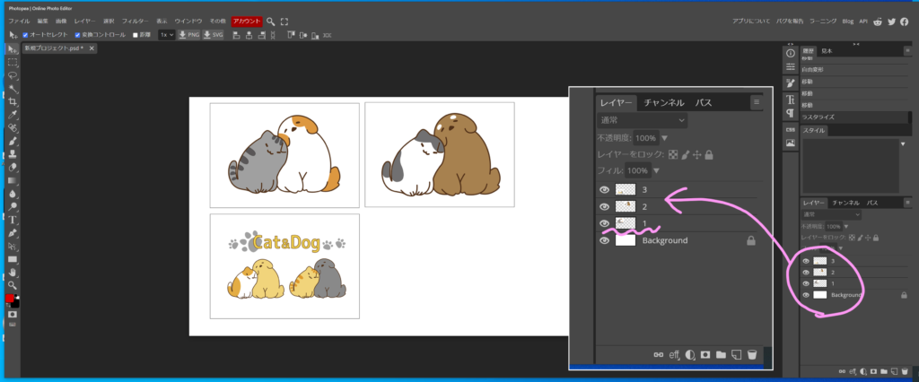Click the fullscreen icon beside search

tap(284, 21)
